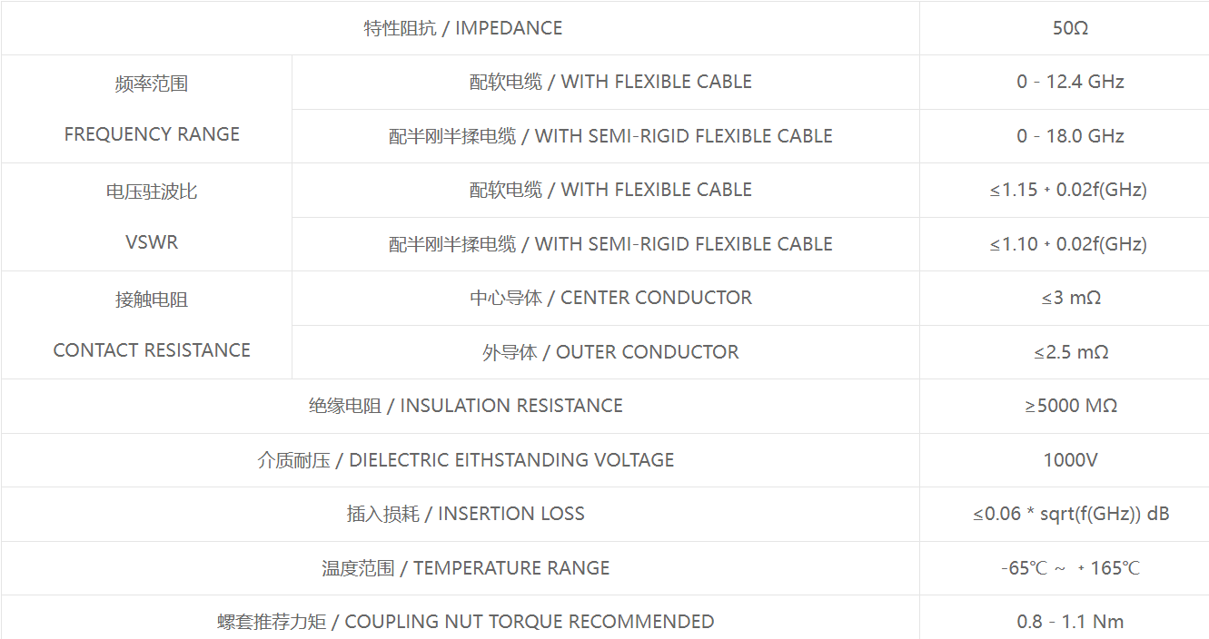This screenshot has height=639, width=1209.
Task: Select the ≤1.15 + 0.02f(GHz) value
Action: (x=1068, y=190)
